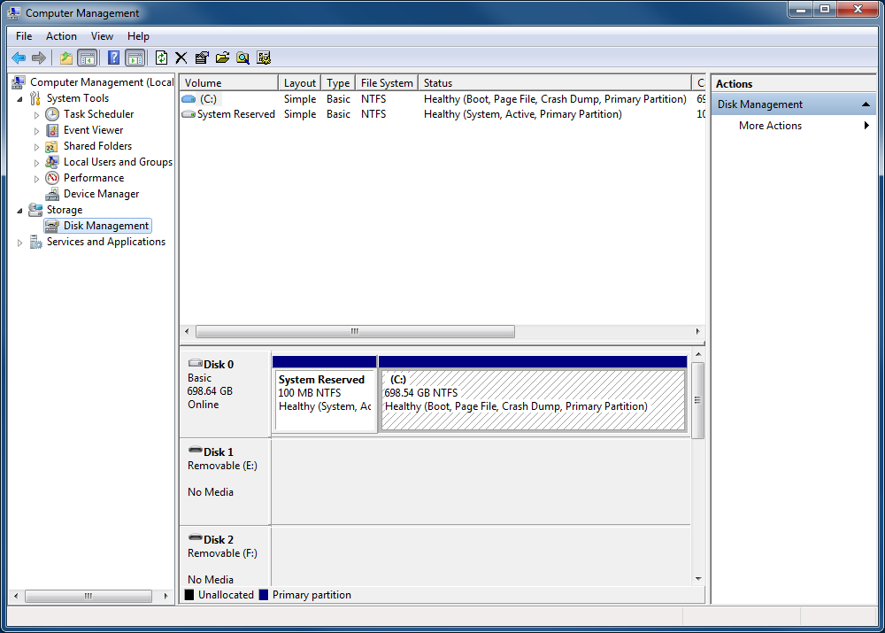Click the blue Help question mark icon
The height and width of the screenshot is (633, 885).
pyautogui.click(x=113, y=58)
